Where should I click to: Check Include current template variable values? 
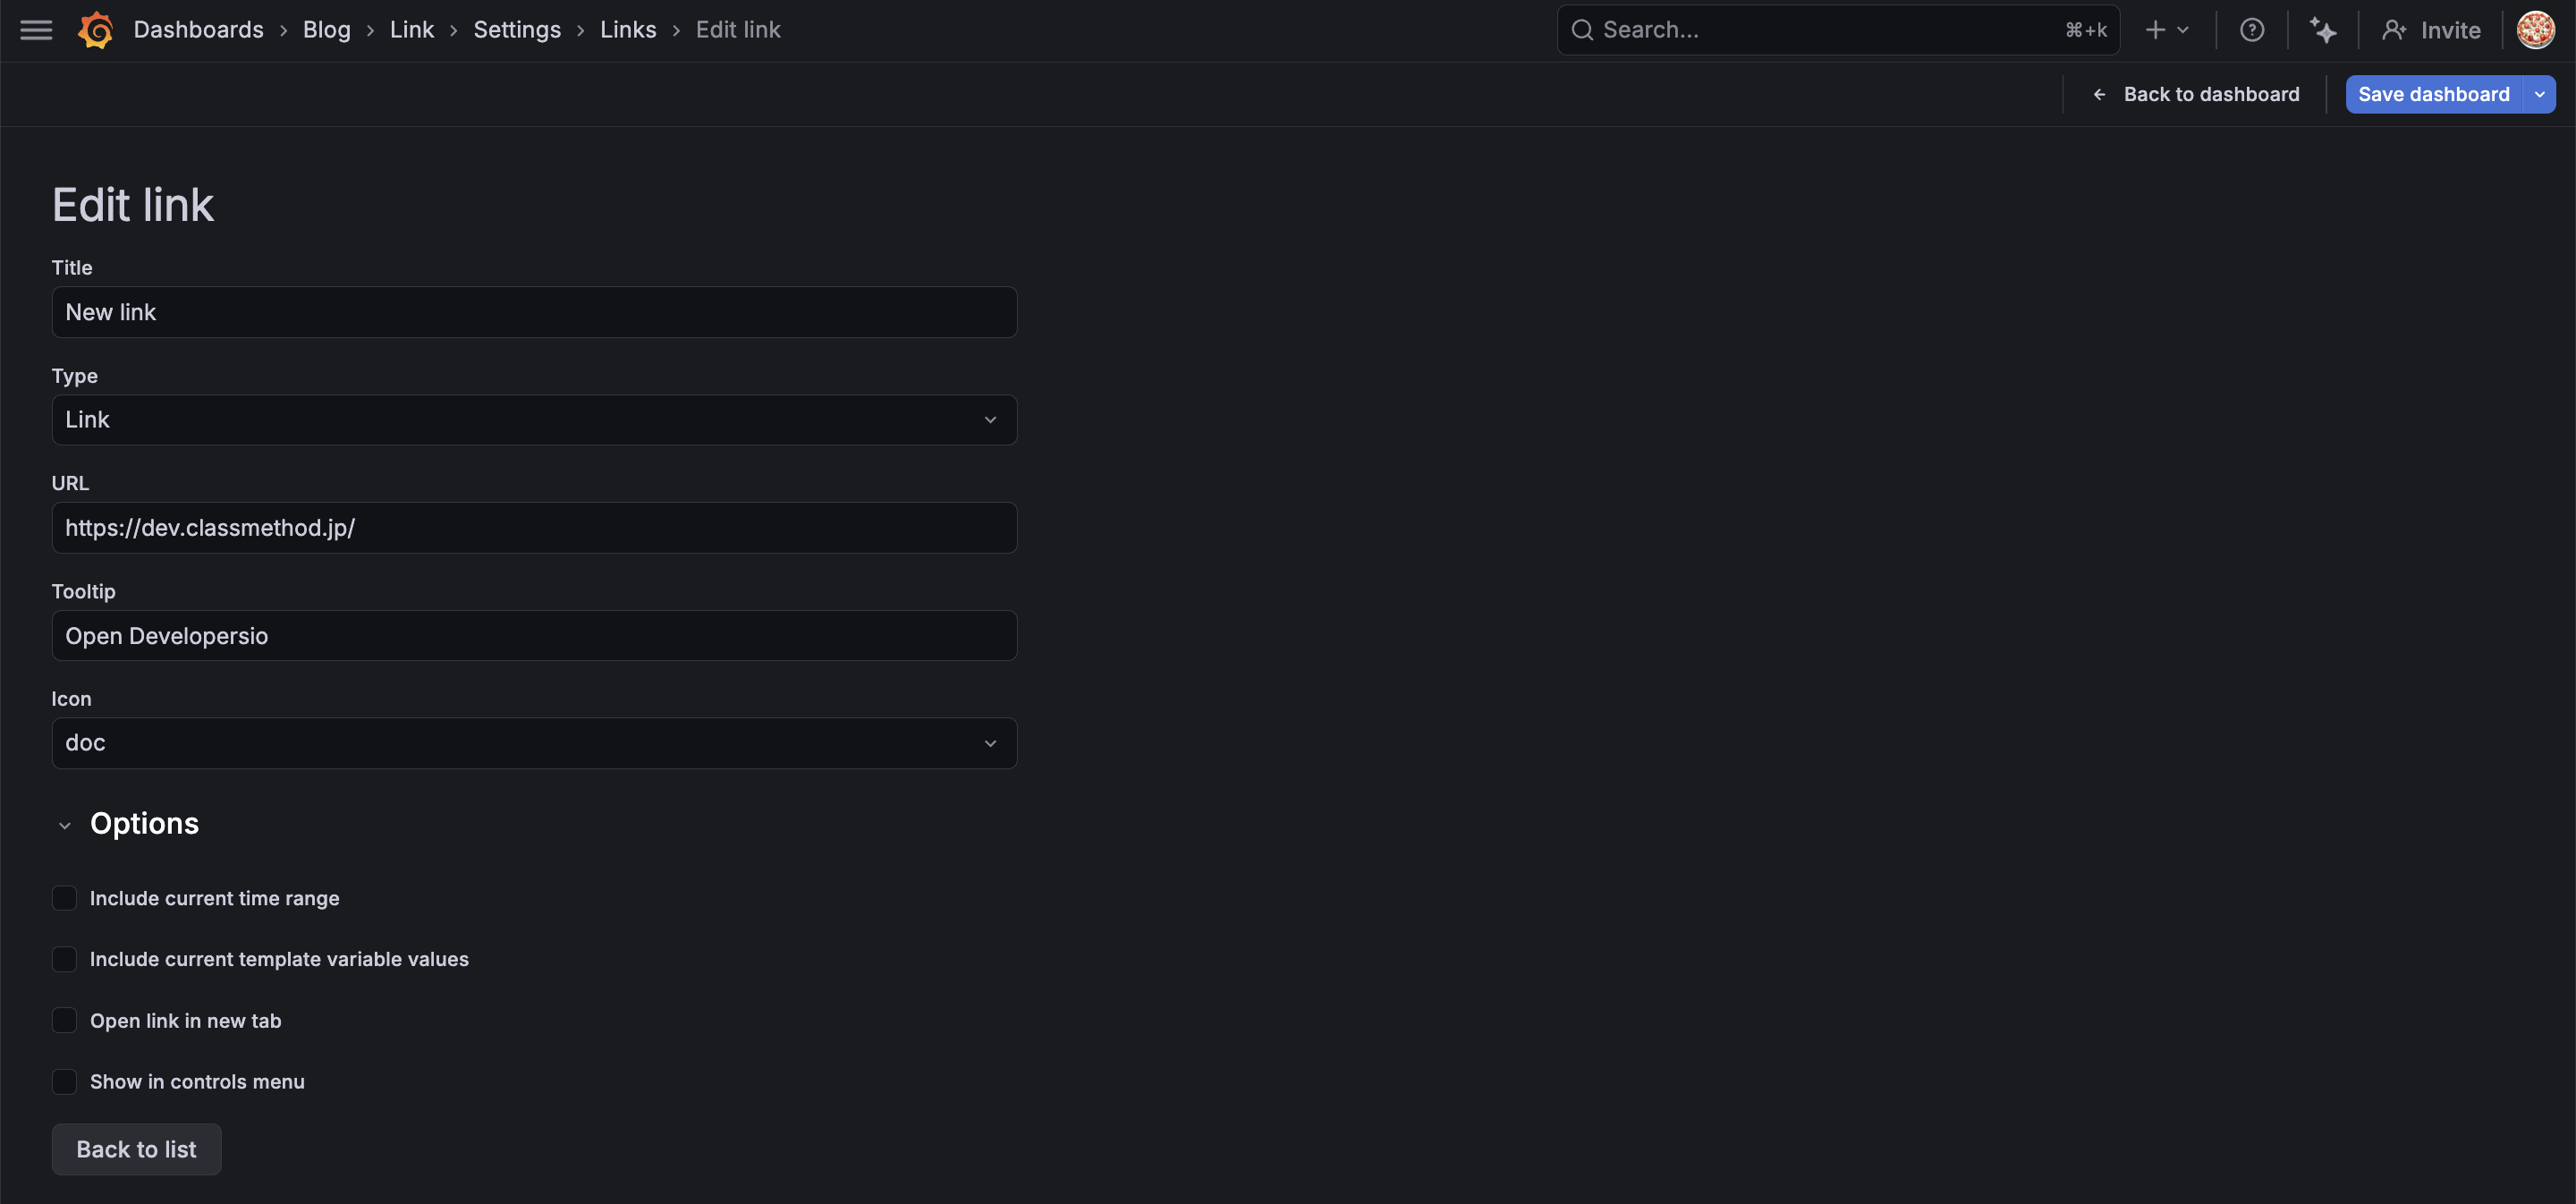(64, 959)
